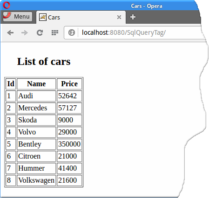209x198 pixels.
Task: Close the Cars tab
Action: point(119,17)
